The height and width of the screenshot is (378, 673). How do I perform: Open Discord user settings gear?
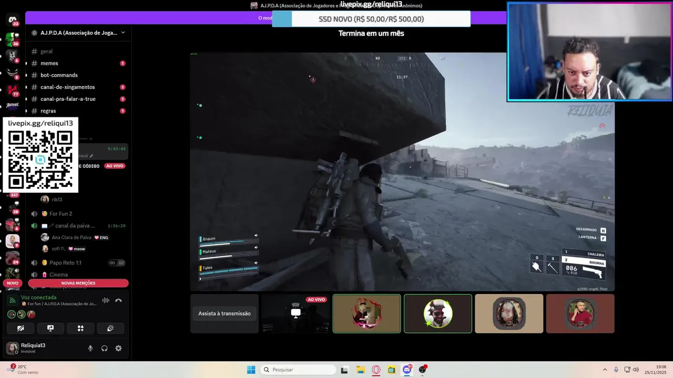118,348
